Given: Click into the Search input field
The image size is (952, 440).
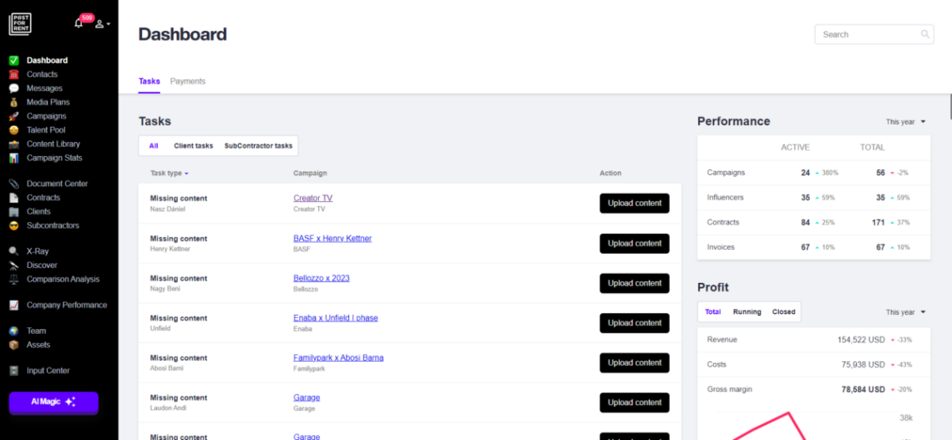Looking at the screenshot, I should [x=868, y=34].
